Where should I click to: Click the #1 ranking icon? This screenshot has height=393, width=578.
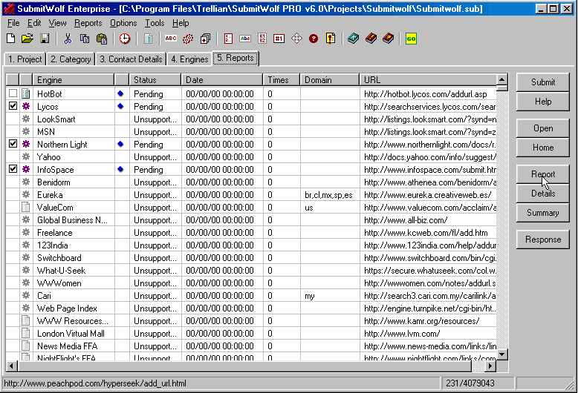point(279,39)
